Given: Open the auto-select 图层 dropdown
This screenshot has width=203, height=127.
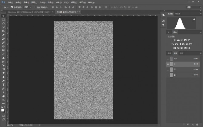Looking at the screenshot, I should point(27,7).
